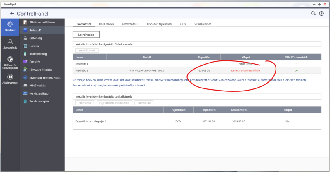
Task: Open the Firmware-frissítés menu entry
Action: click(x=42, y=70)
